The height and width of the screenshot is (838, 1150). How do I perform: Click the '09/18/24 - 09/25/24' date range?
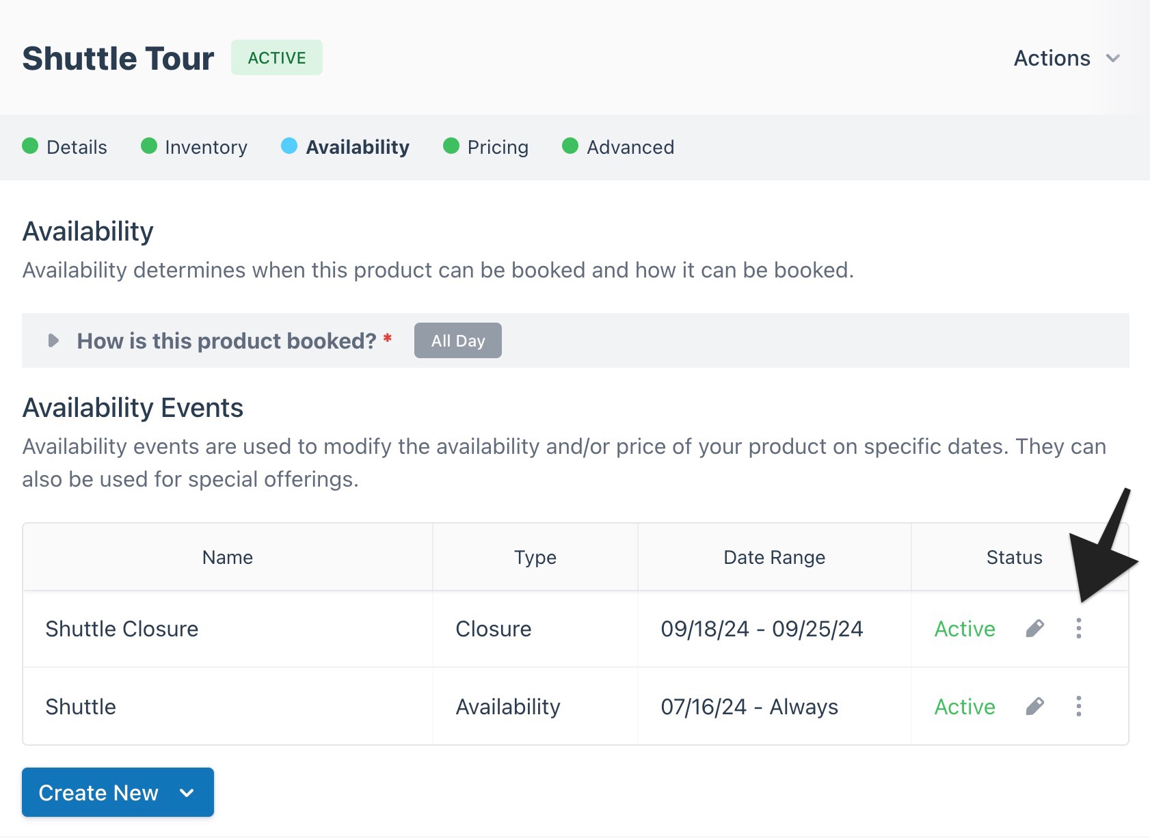762,629
